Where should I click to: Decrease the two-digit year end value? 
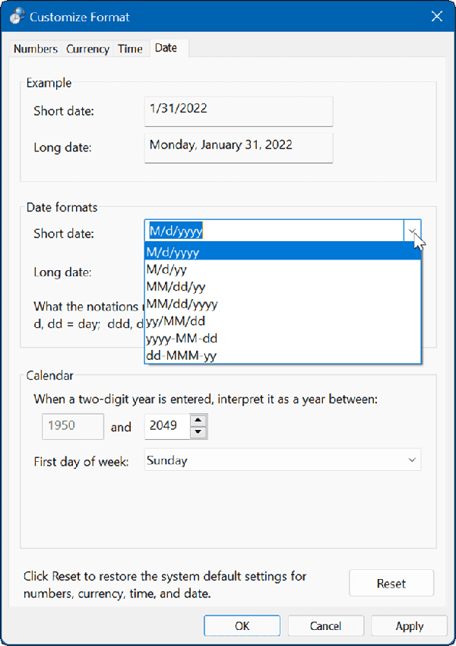pyautogui.click(x=198, y=432)
